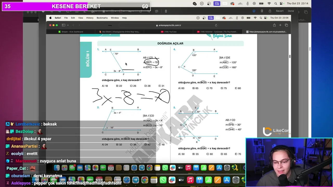
Task: Click answer E) 70 under question 5
Action: (238, 154)
